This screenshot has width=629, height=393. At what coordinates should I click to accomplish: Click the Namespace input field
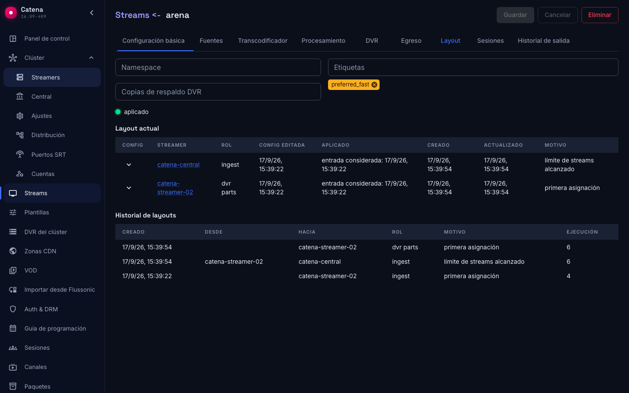[218, 67]
